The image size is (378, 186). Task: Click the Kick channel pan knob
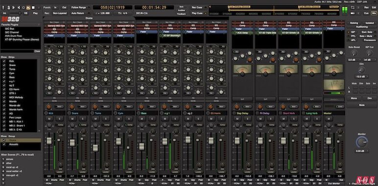pyautogui.click(x=48, y=107)
